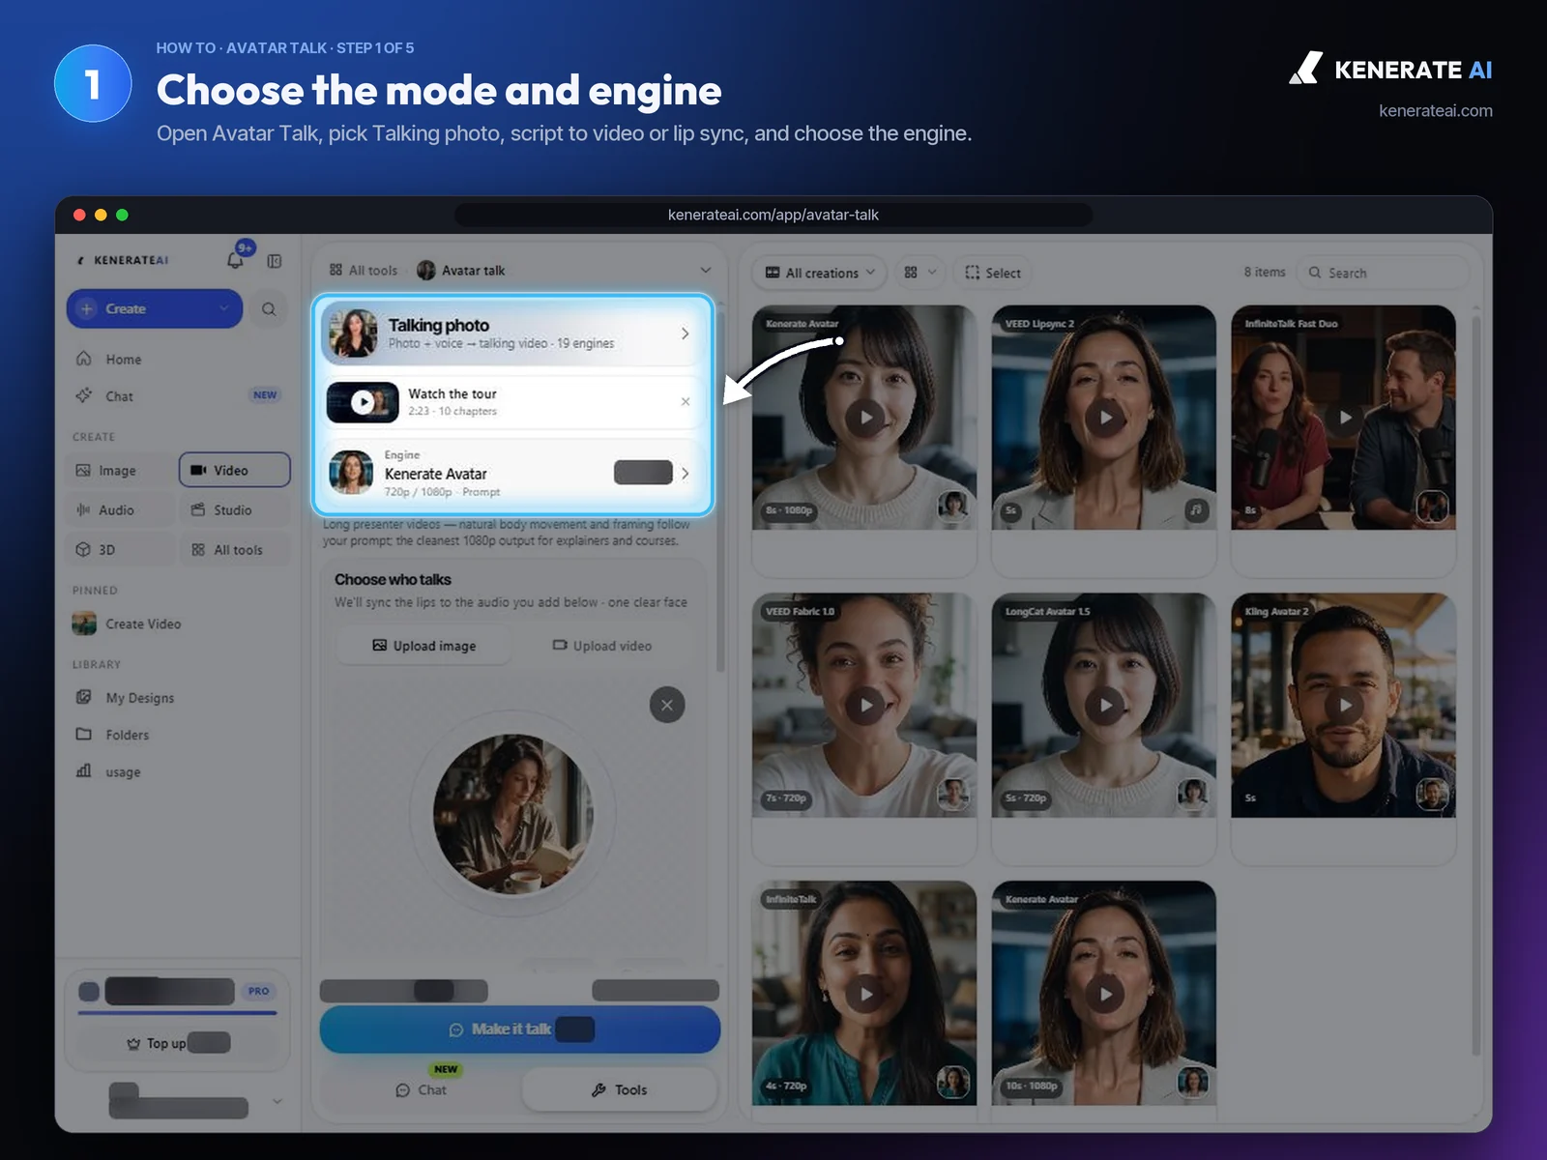Click source avatar on InfiniteTalk Fast Duo card
The height and width of the screenshot is (1160, 1547).
[1432, 507]
